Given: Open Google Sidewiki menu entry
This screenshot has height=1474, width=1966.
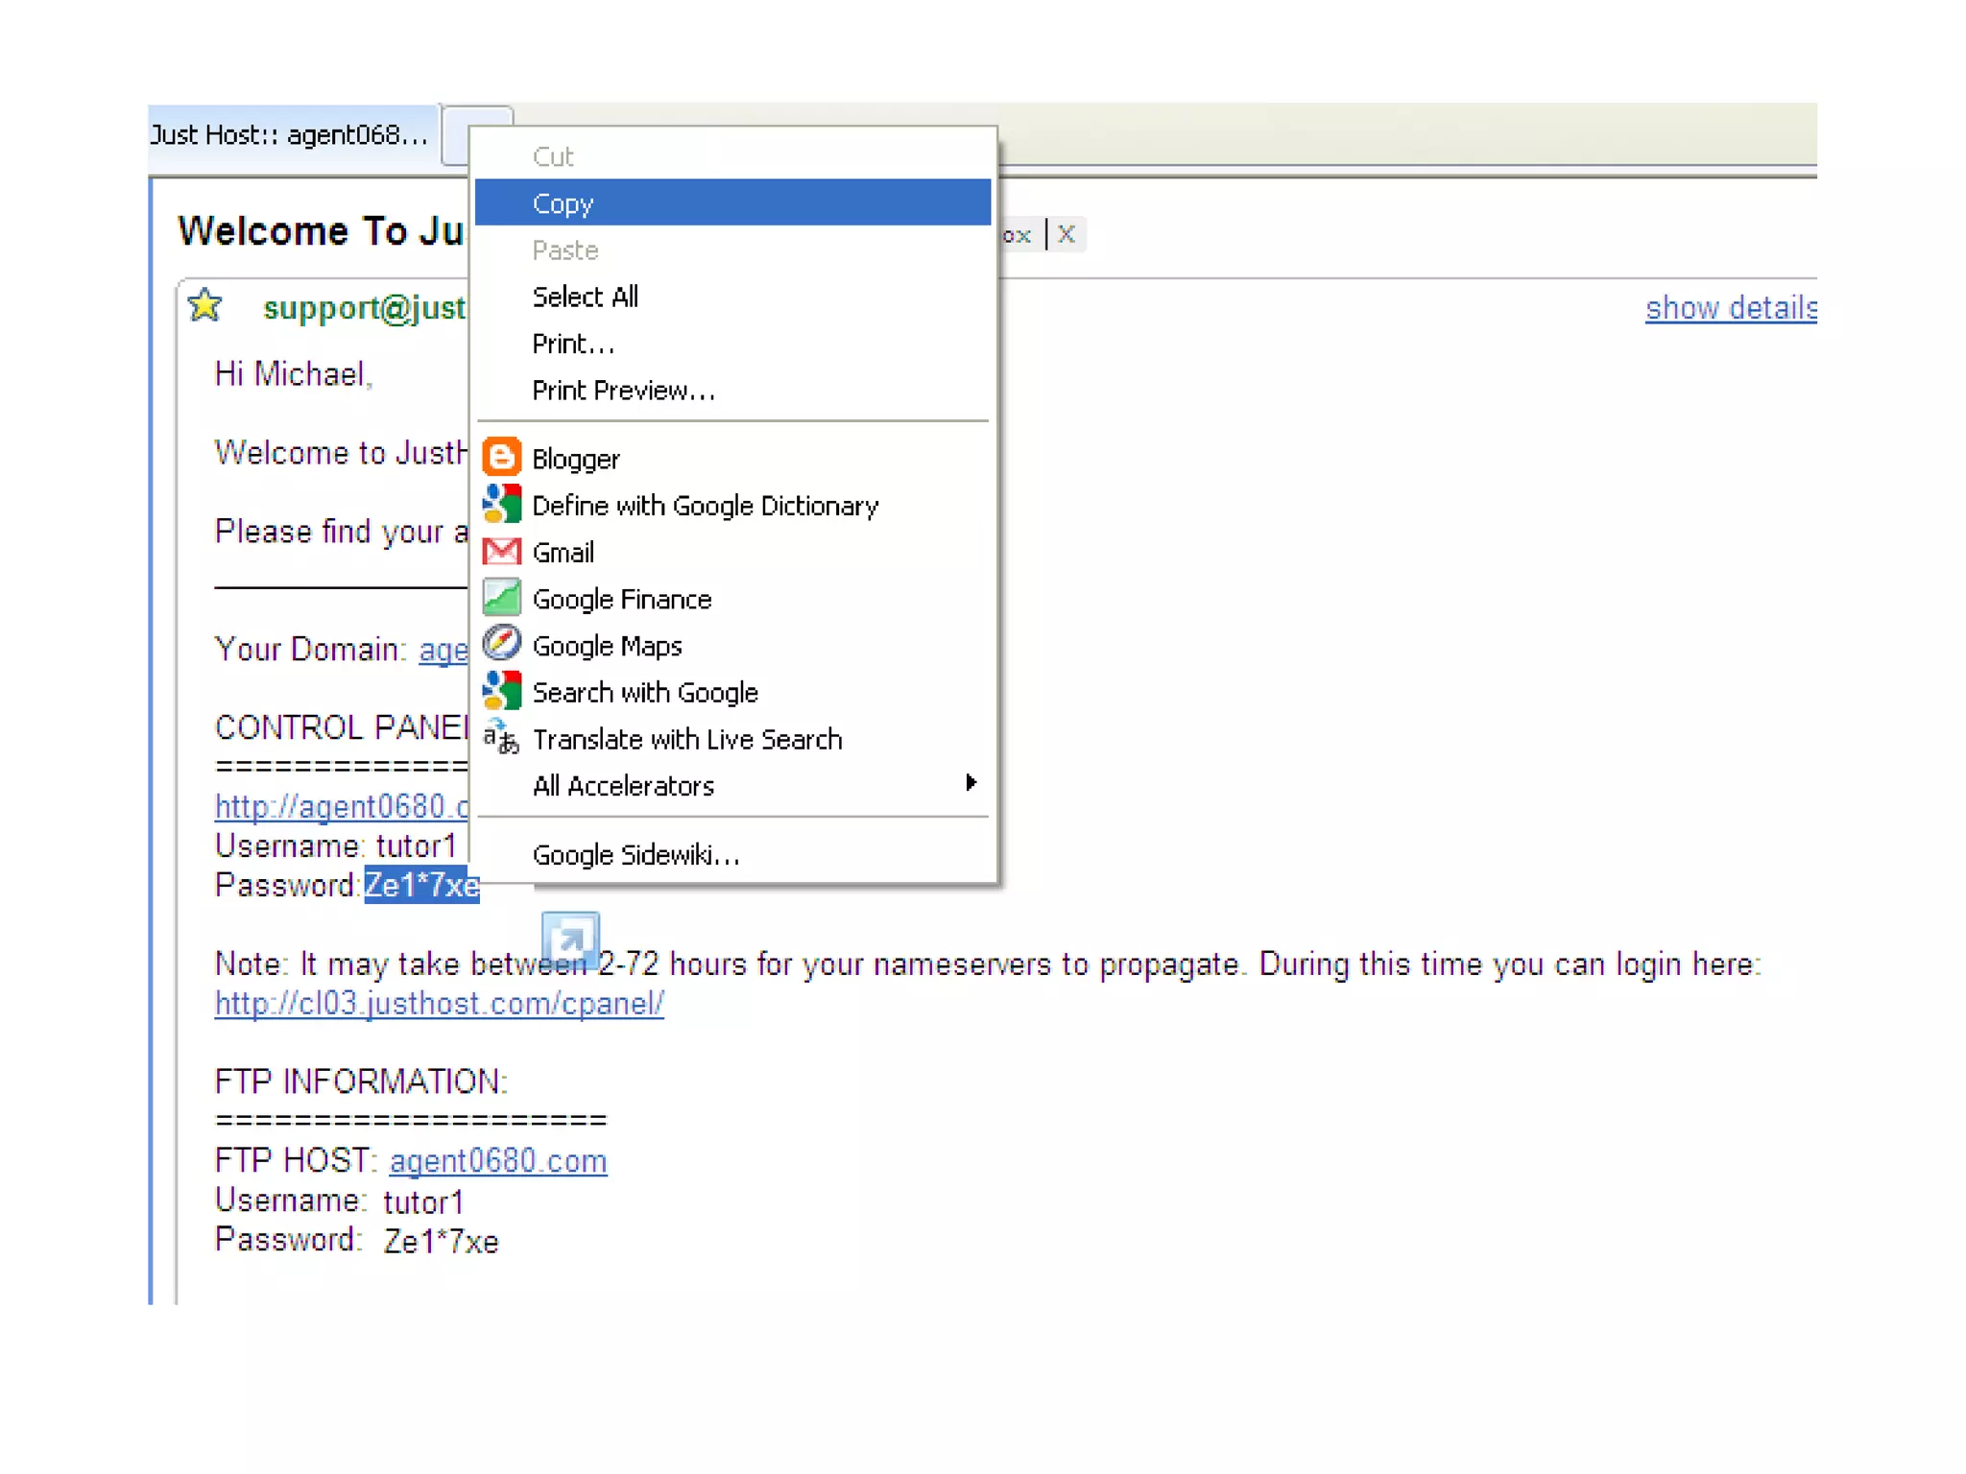Looking at the screenshot, I should pyautogui.click(x=635, y=854).
